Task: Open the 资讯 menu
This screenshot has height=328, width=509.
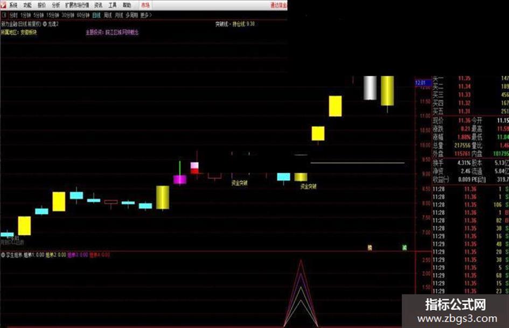Action: (99, 5)
